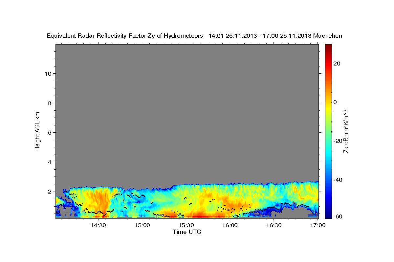Click the colorbar label -40
The width and height of the screenshot is (394, 262).
click(x=338, y=180)
